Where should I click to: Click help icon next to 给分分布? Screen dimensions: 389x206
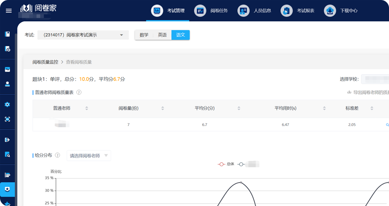tap(58, 155)
